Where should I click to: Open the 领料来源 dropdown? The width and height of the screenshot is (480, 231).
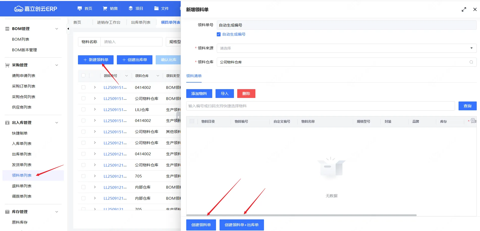(x=346, y=48)
